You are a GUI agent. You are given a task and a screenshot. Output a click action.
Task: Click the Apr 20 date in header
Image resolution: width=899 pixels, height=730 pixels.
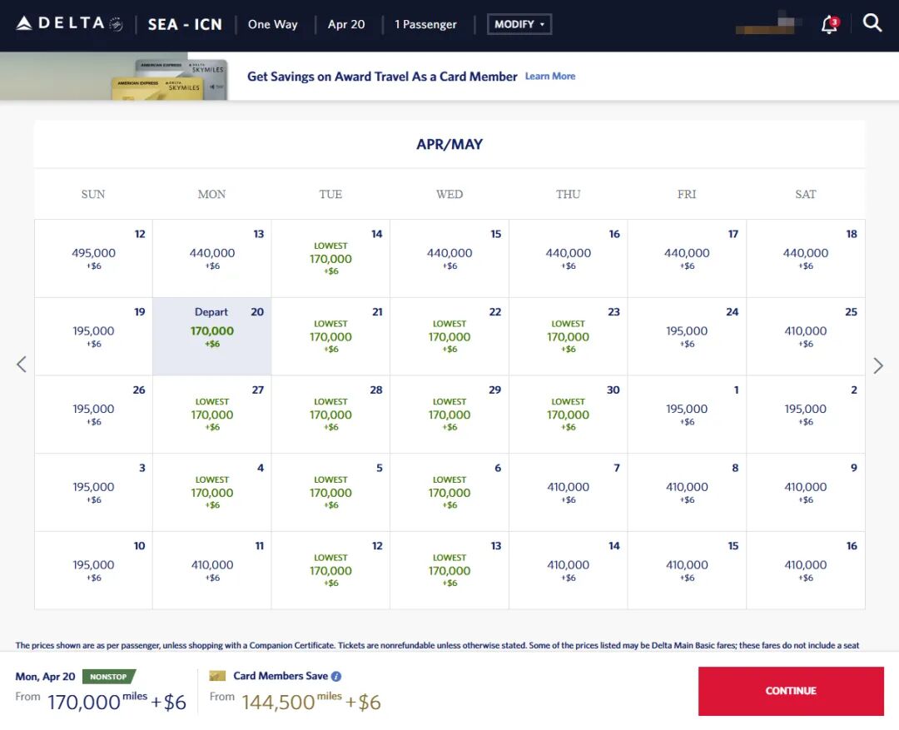pos(346,24)
